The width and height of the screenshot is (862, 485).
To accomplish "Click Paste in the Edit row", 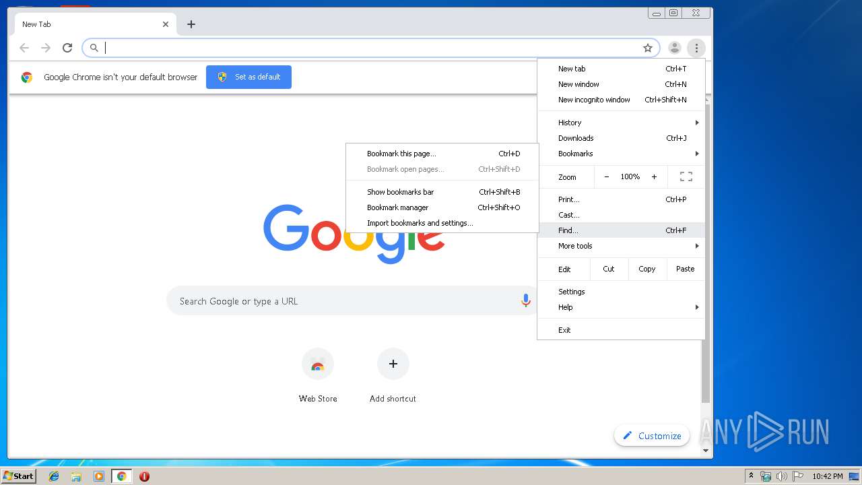I will [686, 269].
